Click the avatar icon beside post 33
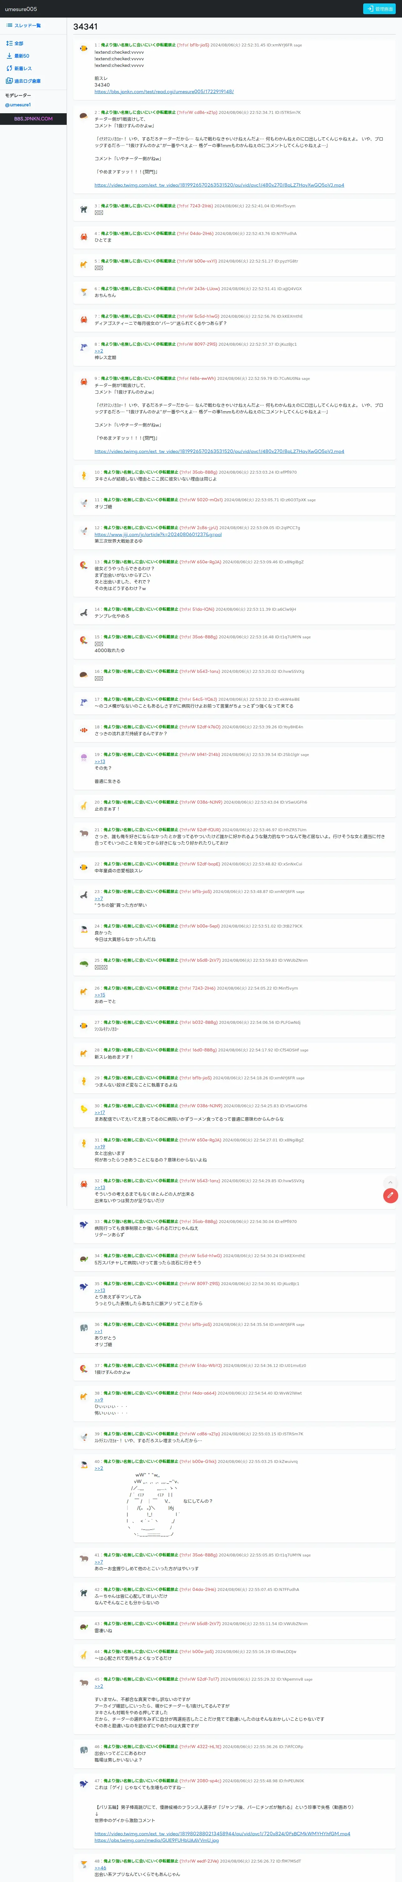This screenshot has height=1882, width=402. pyautogui.click(x=84, y=1225)
